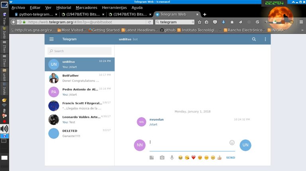The image size is (306, 171).
Task: Click the camera icon to send photo
Action: 162,158
